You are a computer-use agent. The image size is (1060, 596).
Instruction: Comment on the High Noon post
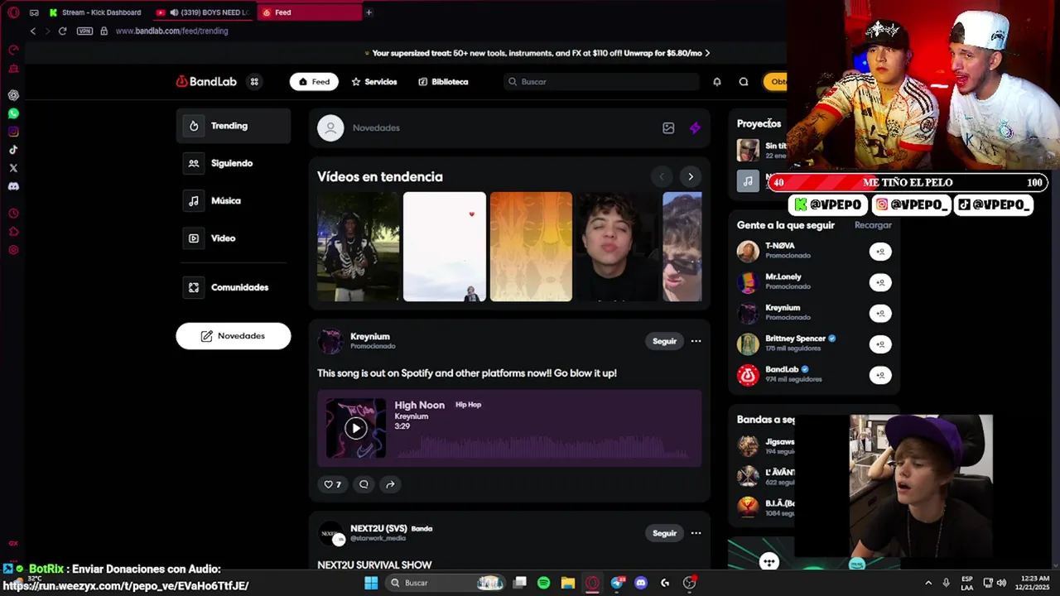tap(364, 484)
